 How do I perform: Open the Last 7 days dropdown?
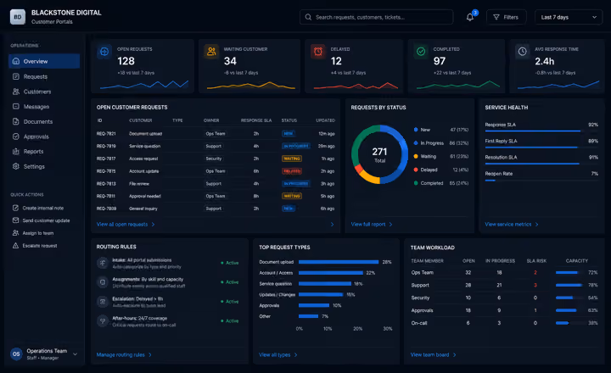click(x=569, y=17)
